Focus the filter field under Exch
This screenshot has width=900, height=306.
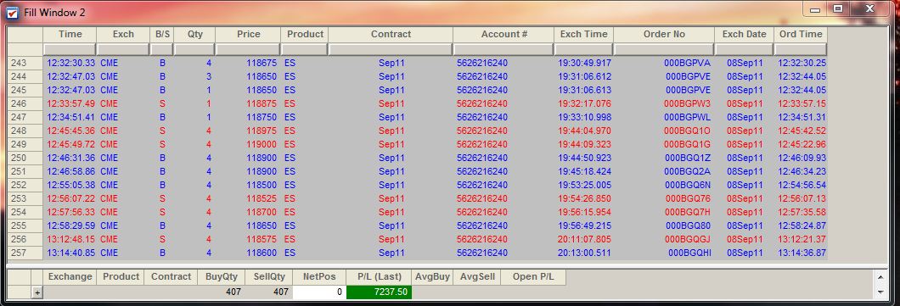pos(123,50)
